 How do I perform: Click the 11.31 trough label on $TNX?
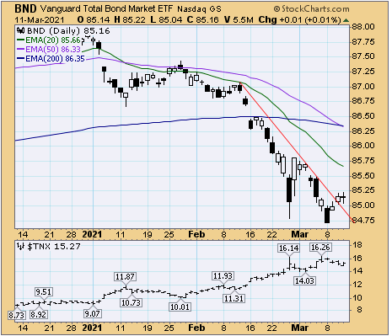[234, 298]
